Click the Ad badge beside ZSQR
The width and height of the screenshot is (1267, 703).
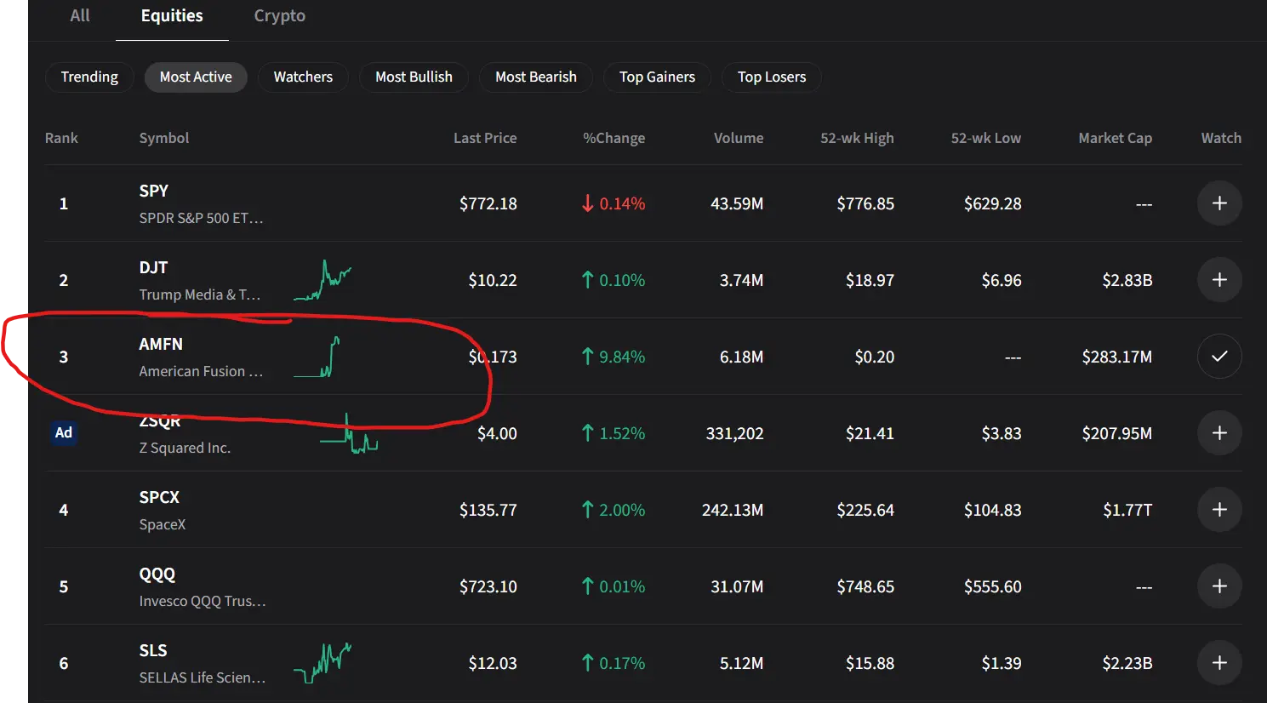[x=64, y=432]
